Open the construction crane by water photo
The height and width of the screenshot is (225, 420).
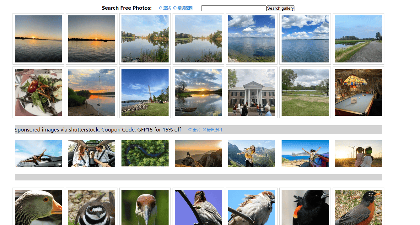(x=145, y=92)
